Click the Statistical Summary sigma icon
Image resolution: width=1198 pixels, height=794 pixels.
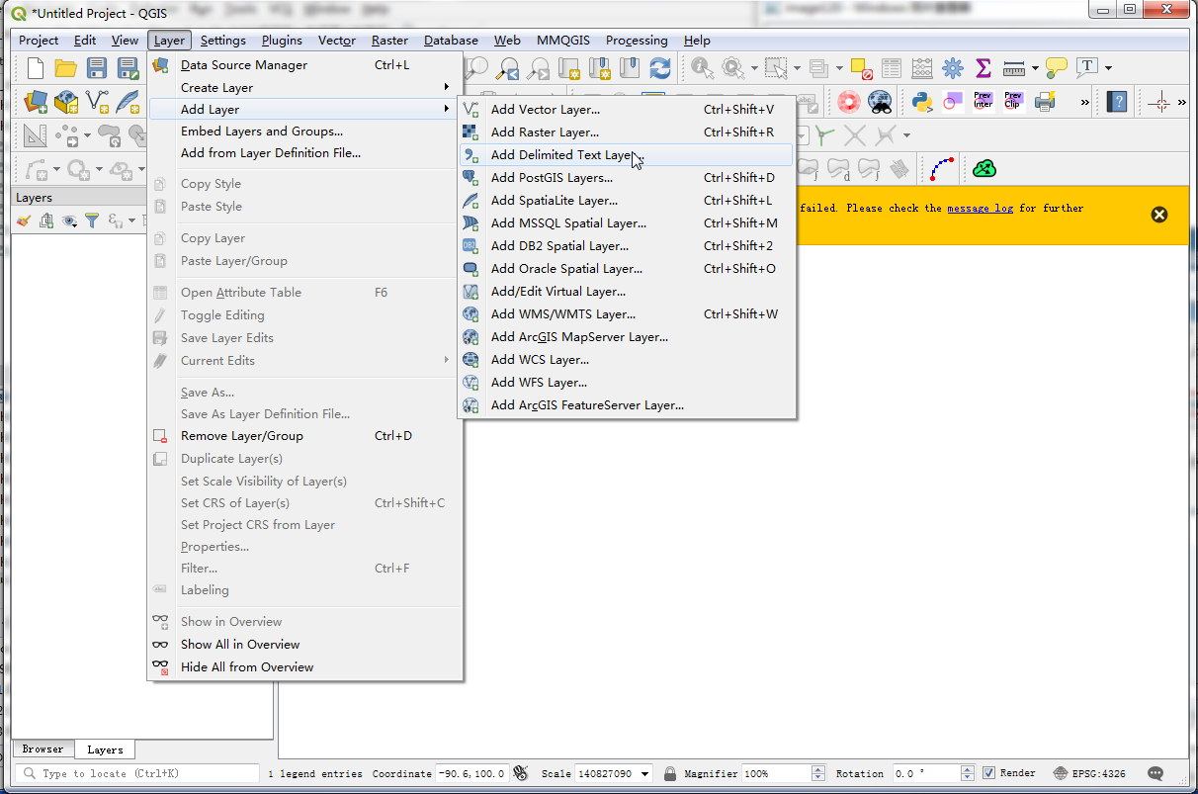click(983, 68)
